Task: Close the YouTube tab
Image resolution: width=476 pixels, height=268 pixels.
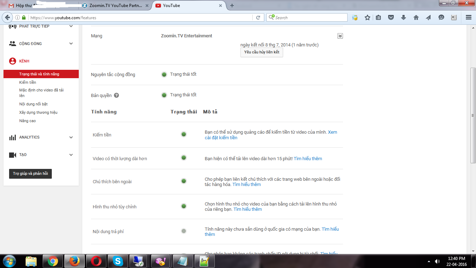Action: click(220, 6)
